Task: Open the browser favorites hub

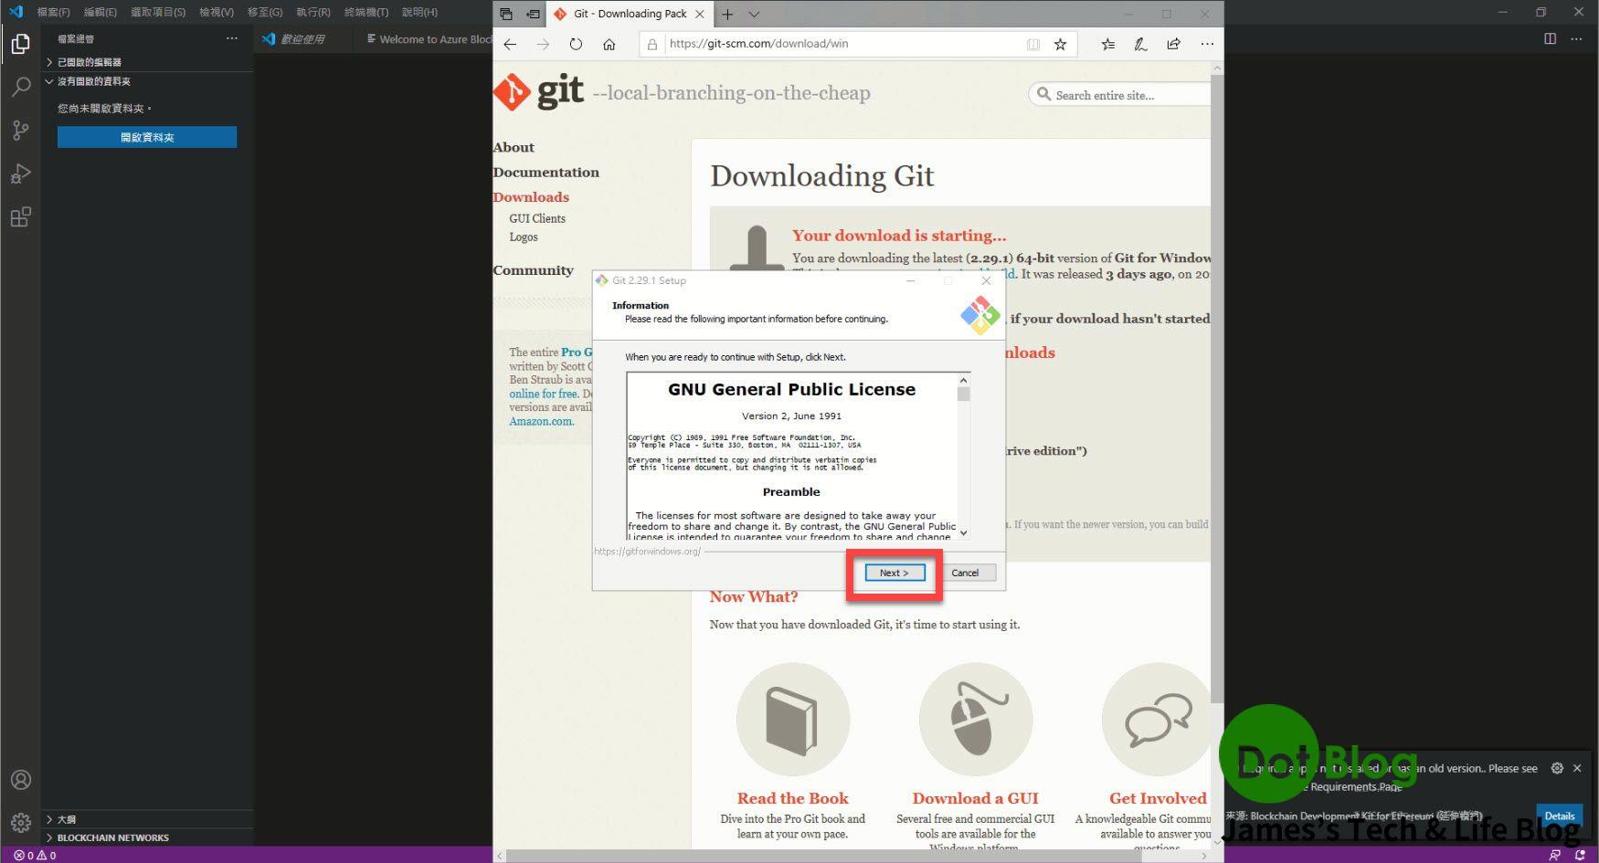Action: click(x=1107, y=44)
